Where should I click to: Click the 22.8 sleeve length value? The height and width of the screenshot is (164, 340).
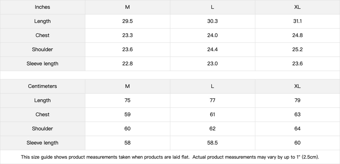127,64
